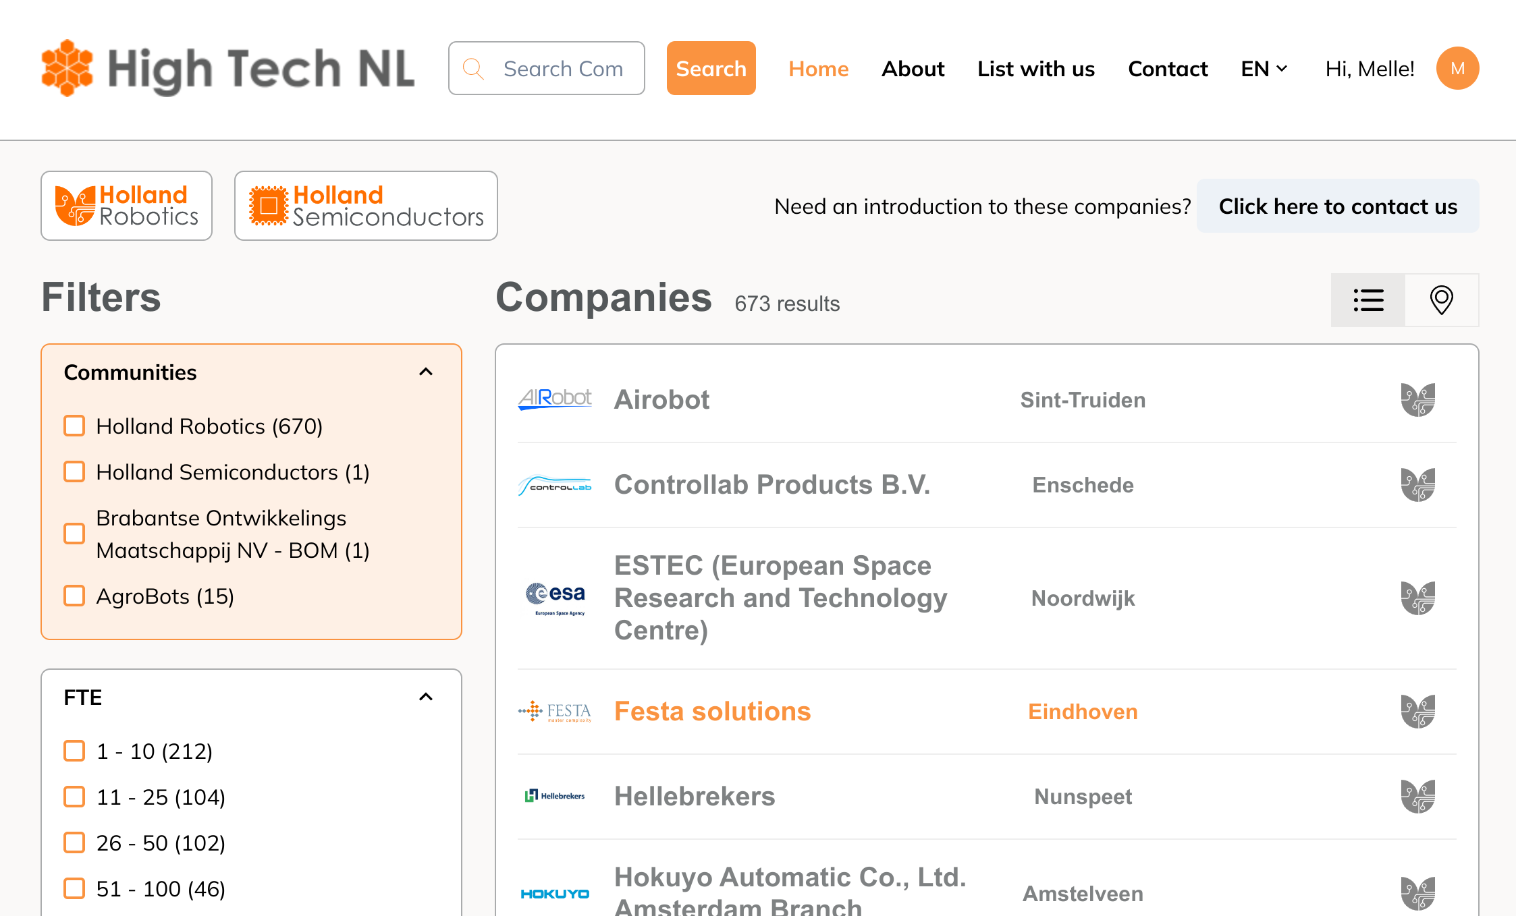Open the About page

[x=913, y=69]
